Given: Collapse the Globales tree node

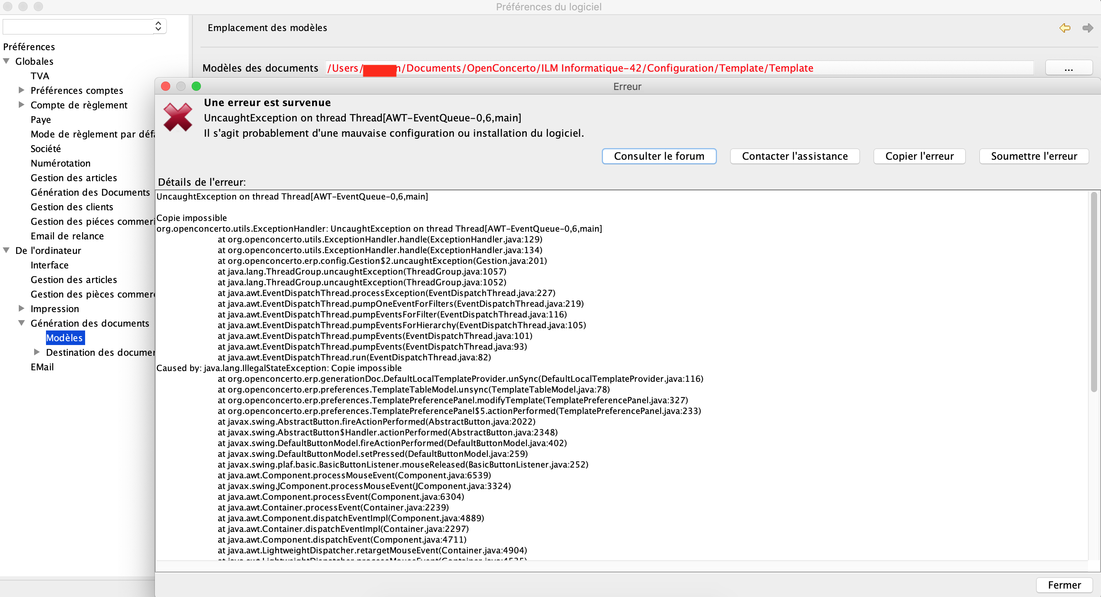Looking at the screenshot, I should click(7, 61).
